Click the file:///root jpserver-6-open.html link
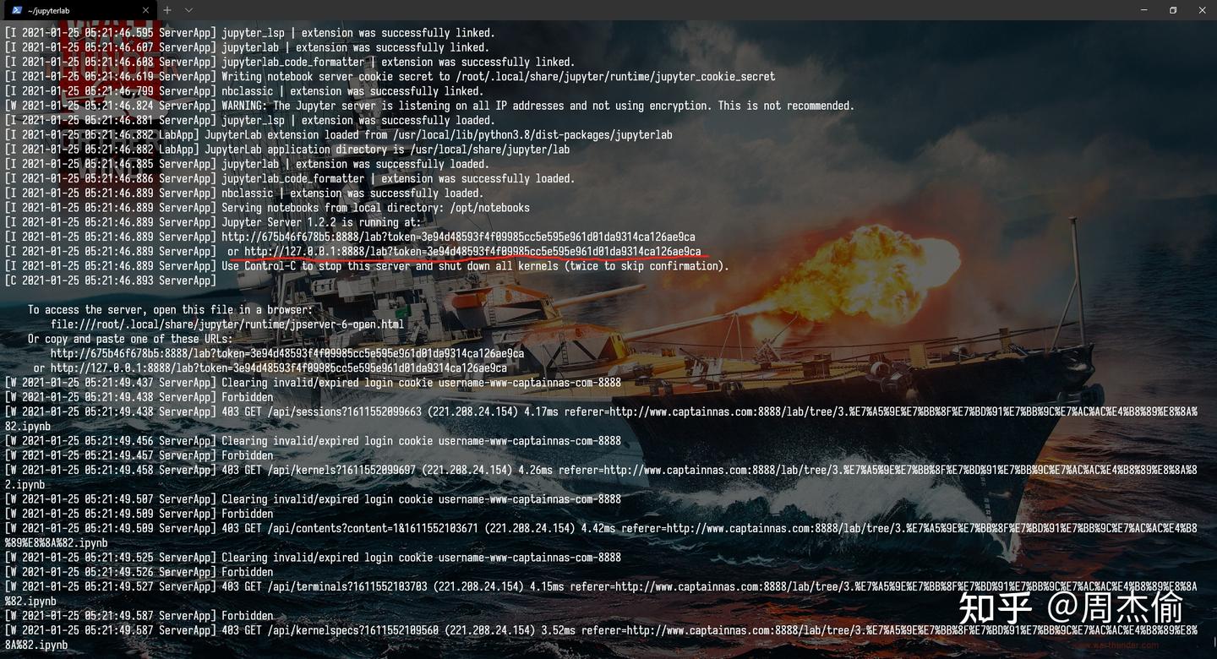 tap(227, 324)
